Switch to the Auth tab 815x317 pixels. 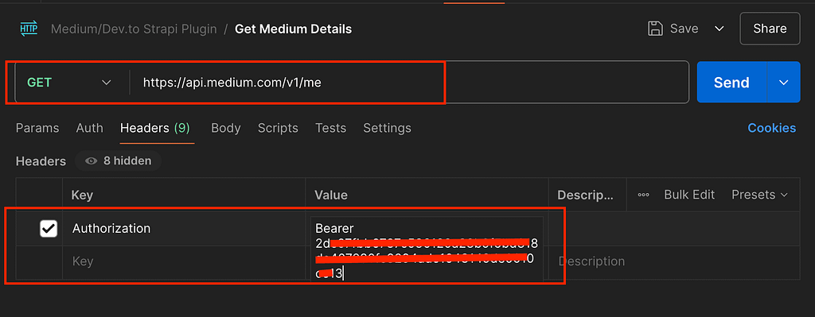click(89, 128)
